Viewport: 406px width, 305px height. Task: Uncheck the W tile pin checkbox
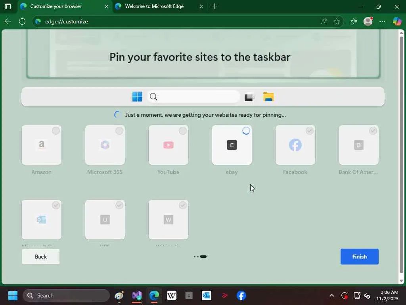tap(182, 205)
